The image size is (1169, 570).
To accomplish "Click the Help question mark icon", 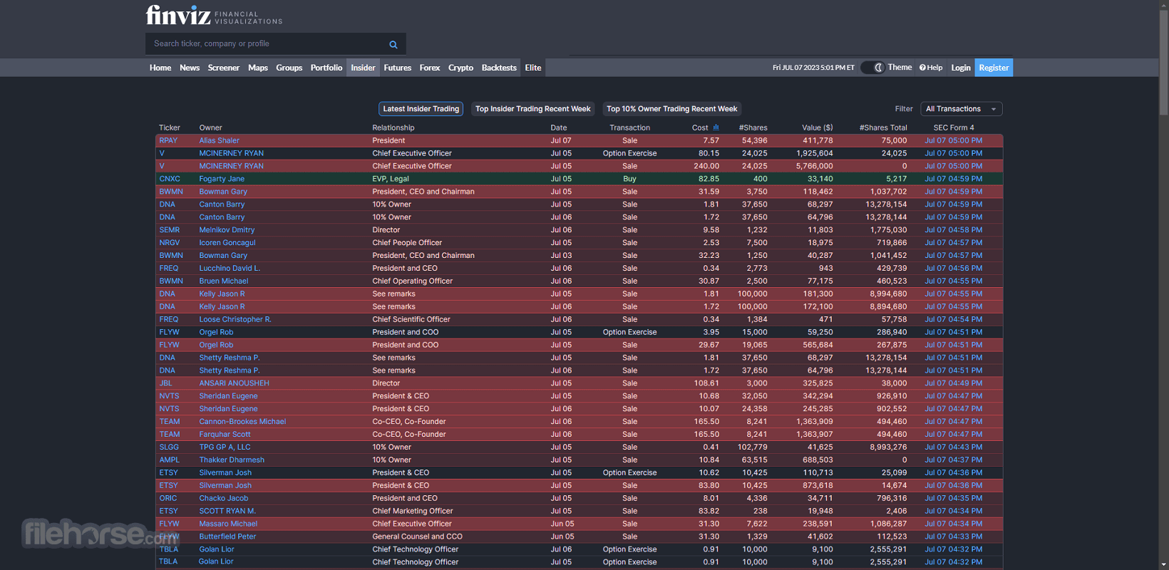I will (922, 68).
